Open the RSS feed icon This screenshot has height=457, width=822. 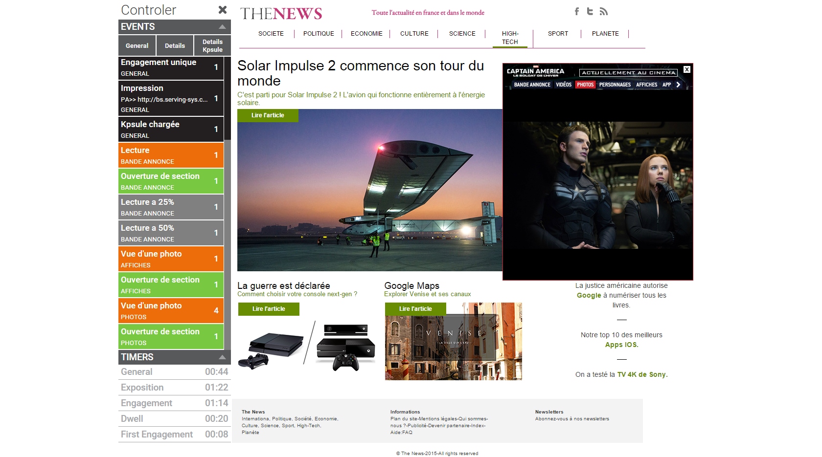coord(604,11)
